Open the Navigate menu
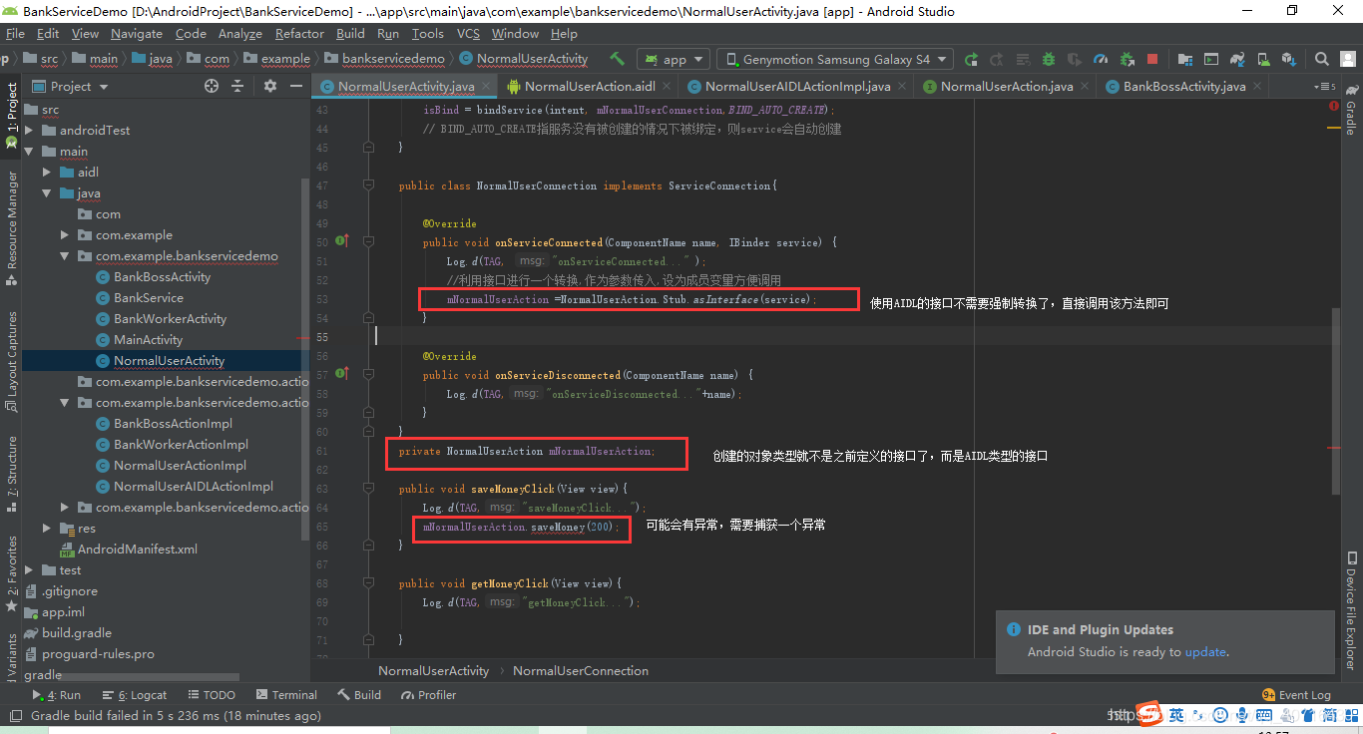This screenshot has width=1363, height=734. tap(137, 33)
